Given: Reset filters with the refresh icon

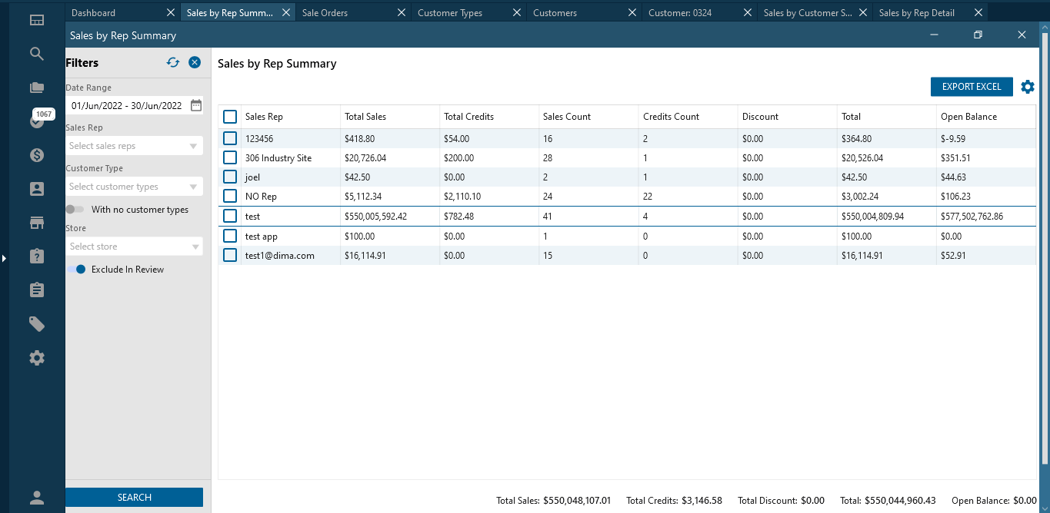Looking at the screenshot, I should click(x=173, y=63).
